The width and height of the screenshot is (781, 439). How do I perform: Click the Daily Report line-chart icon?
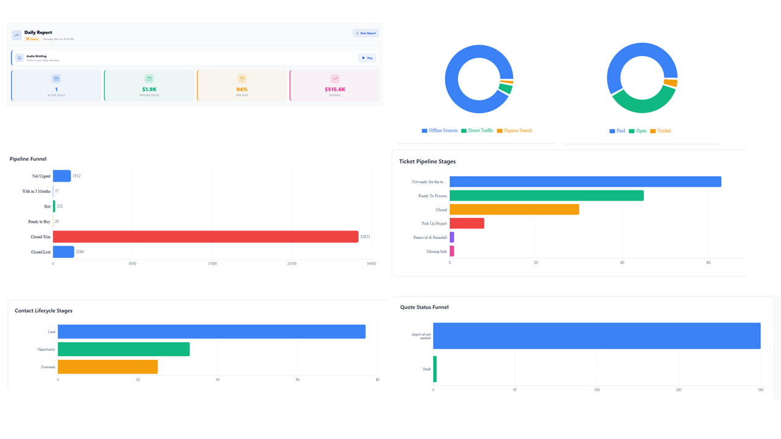click(x=16, y=35)
